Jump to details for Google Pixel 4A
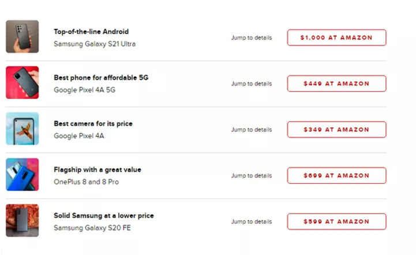The width and height of the screenshot is (416, 255). click(x=252, y=130)
